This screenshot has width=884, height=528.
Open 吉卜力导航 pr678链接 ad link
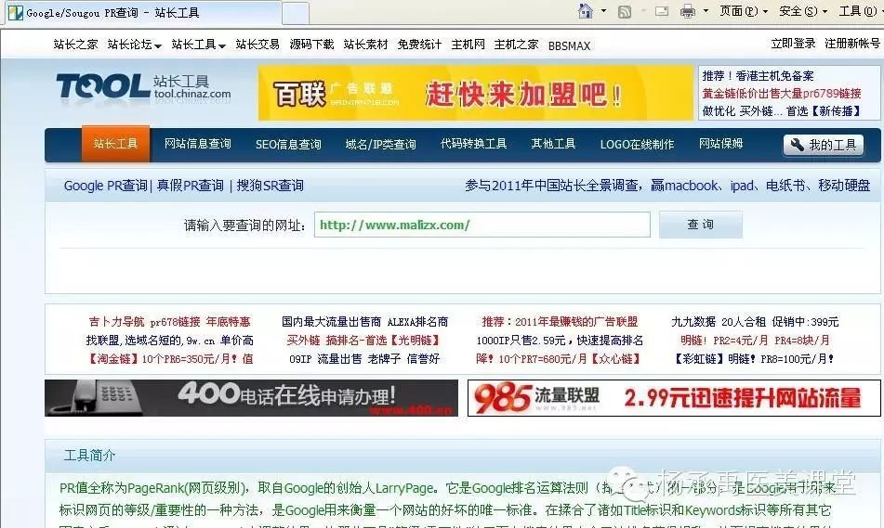(169, 321)
